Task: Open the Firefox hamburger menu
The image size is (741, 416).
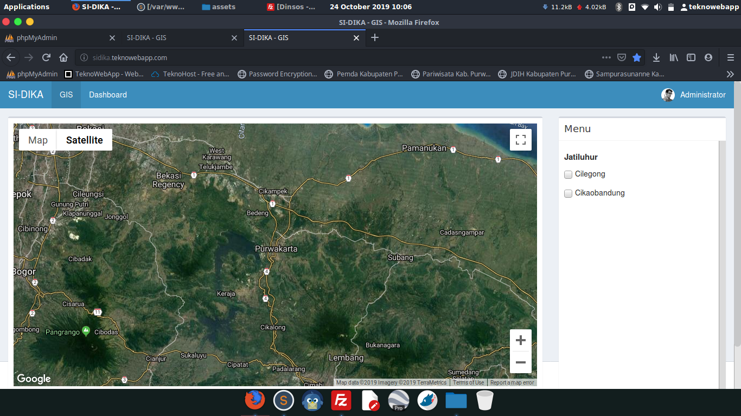Action: [x=731, y=57]
